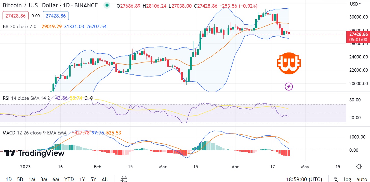This screenshot has width=370, height=182.
Task: Select the 1Y time range
Action: 82,179
